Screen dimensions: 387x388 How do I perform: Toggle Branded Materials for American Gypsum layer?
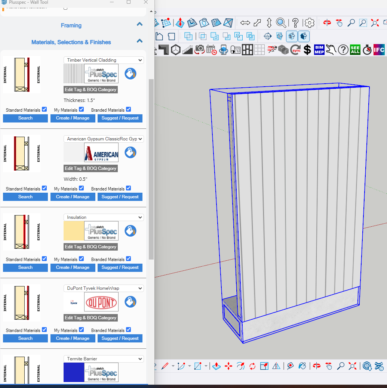pyautogui.click(x=128, y=188)
